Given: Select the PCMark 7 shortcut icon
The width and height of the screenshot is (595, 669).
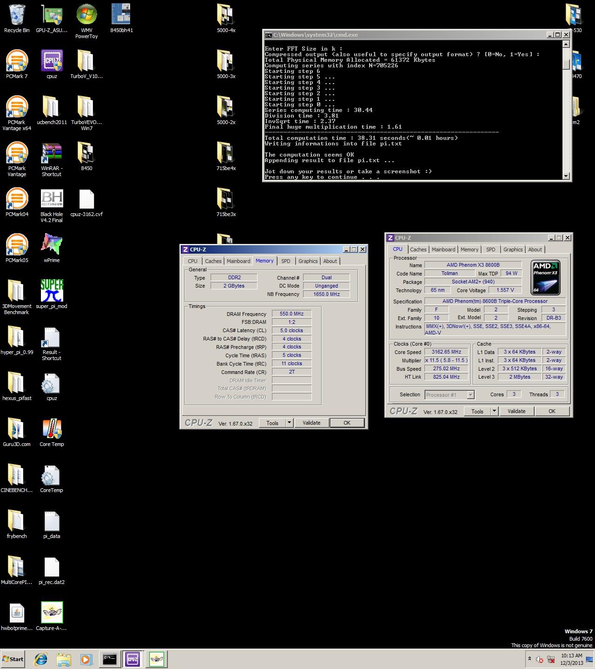Looking at the screenshot, I should pyautogui.click(x=17, y=65).
